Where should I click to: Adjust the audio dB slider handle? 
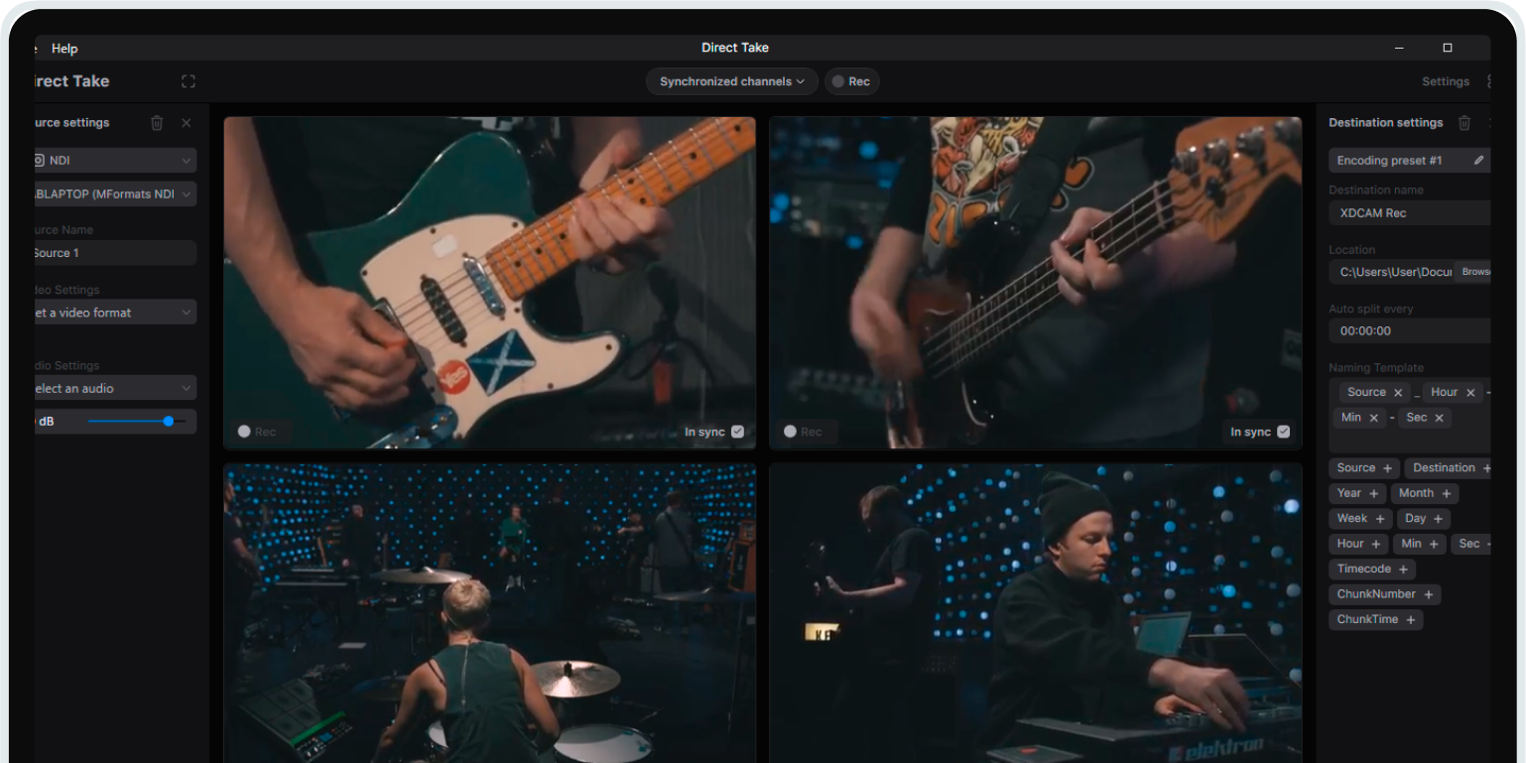tap(169, 422)
